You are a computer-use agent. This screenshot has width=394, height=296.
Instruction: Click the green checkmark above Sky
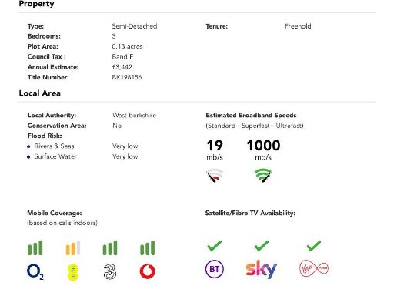click(x=262, y=246)
